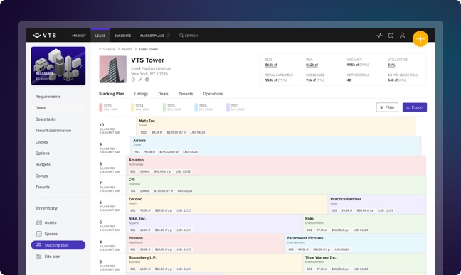
Task: Click the globe icon under the address
Action: (x=147, y=80)
